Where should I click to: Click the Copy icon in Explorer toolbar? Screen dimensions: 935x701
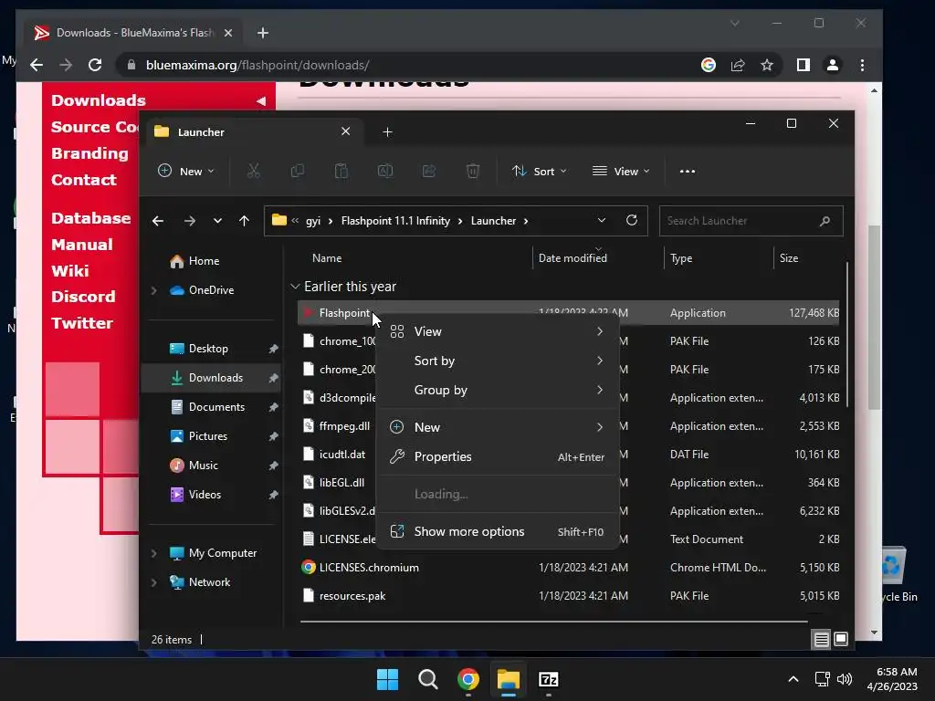point(297,171)
